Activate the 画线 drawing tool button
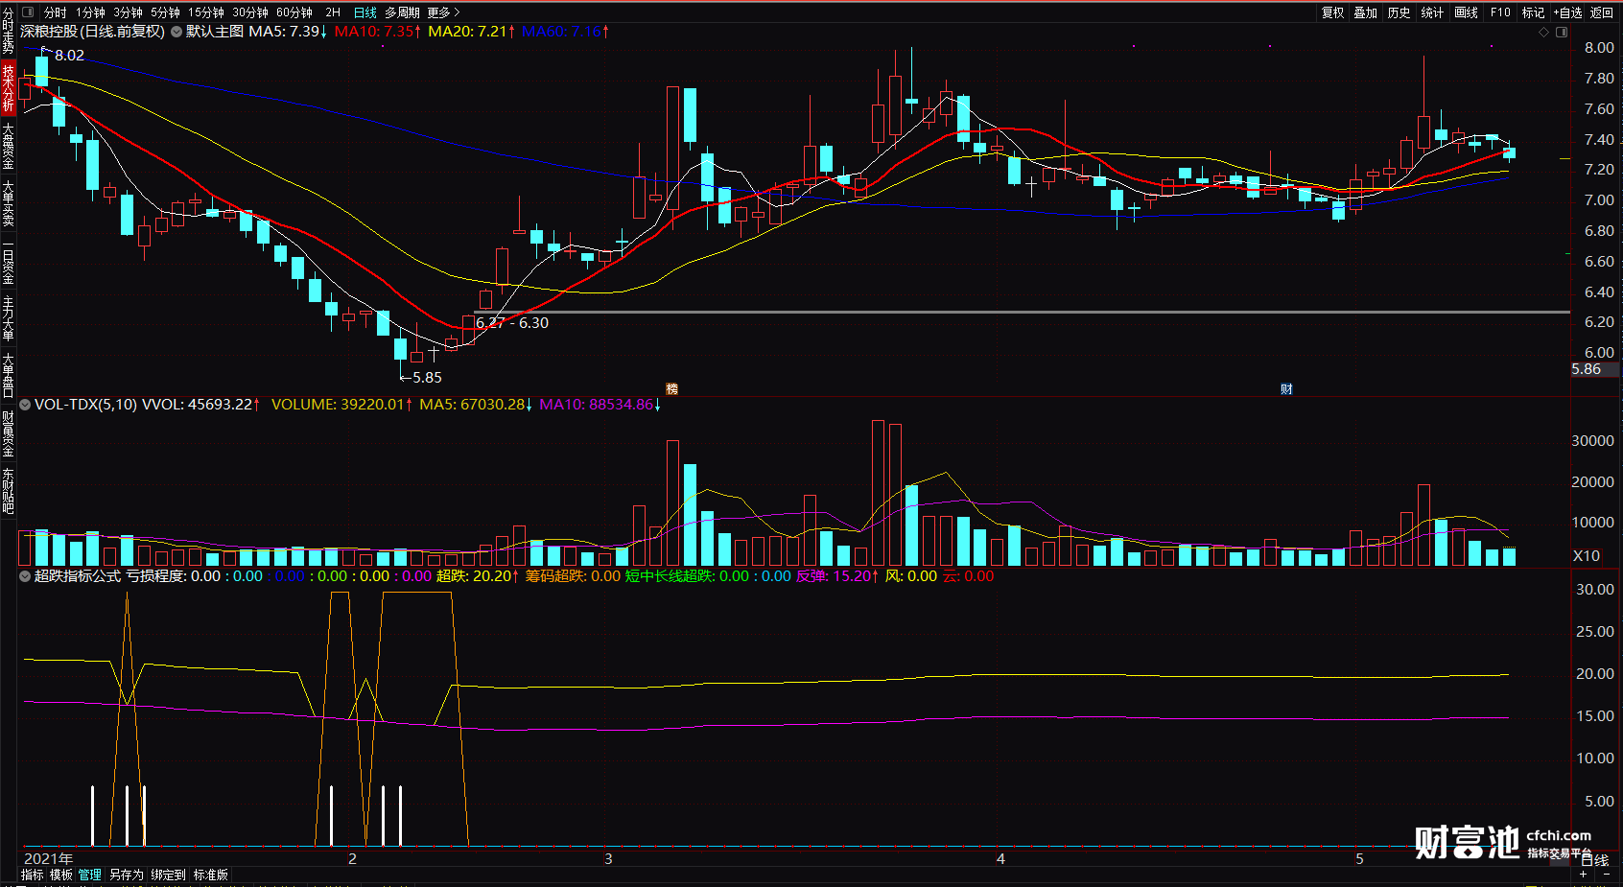Image resolution: width=1623 pixels, height=887 pixels. click(1466, 12)
